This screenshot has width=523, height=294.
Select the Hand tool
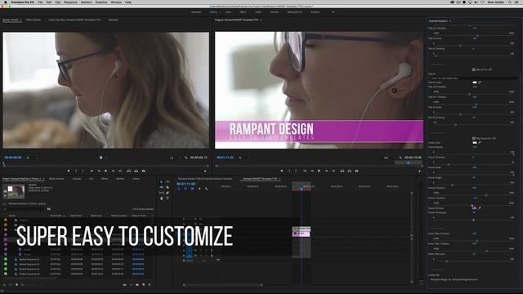(x=162, y=198)
